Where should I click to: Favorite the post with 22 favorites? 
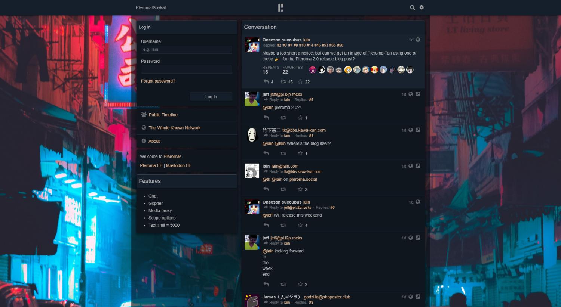tap(300, 81)
